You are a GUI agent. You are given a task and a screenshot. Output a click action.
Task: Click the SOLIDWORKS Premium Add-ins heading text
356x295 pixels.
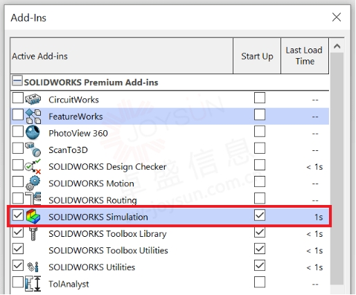pyautogui.click(x=91, y=82)
